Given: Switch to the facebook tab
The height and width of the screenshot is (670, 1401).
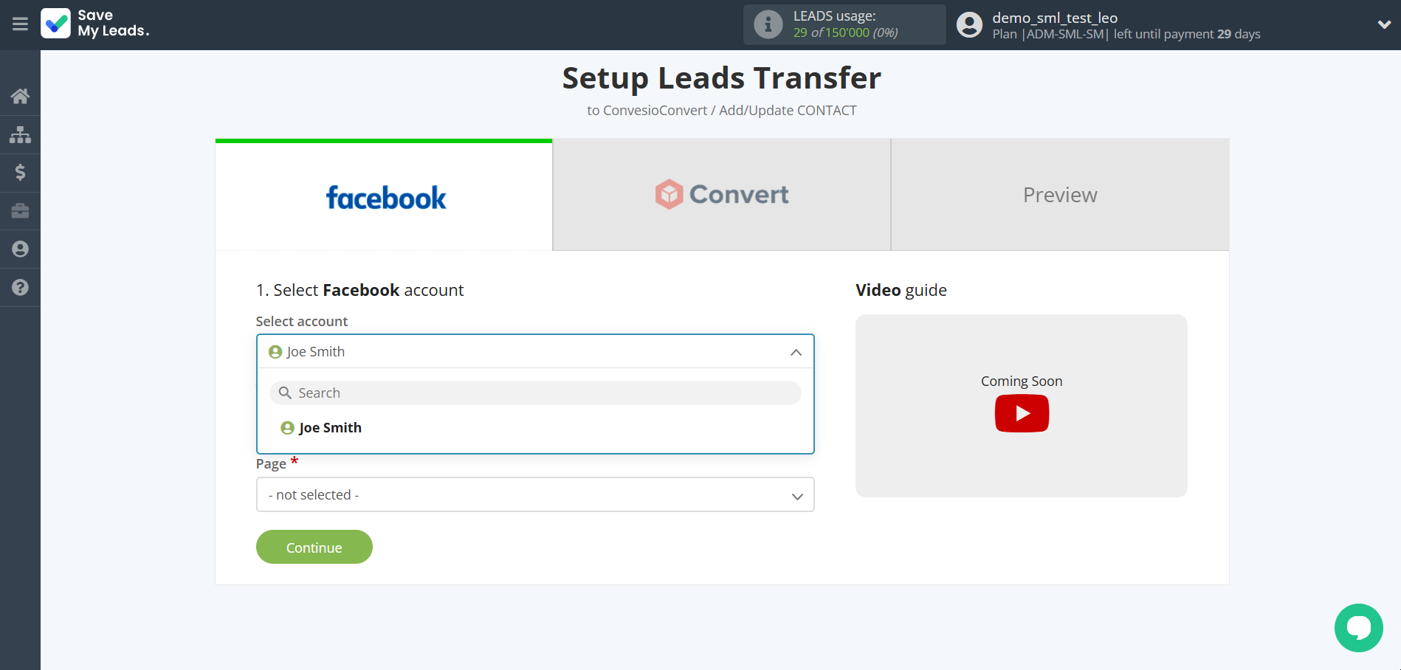Looking at the screenshot, I should [384, 196].
